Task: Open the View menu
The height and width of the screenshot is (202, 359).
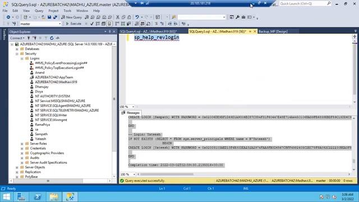Action: (26, 11)
